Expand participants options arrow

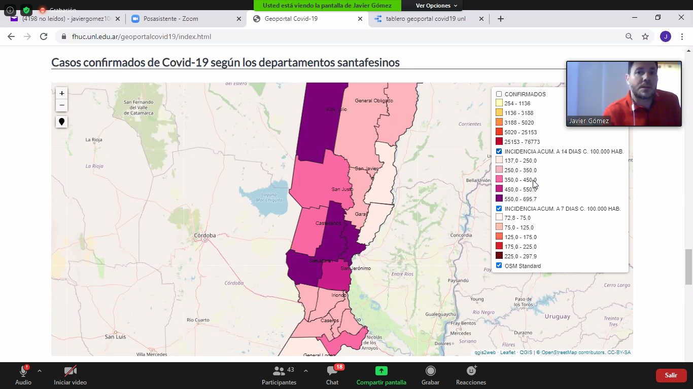[305, 371]
